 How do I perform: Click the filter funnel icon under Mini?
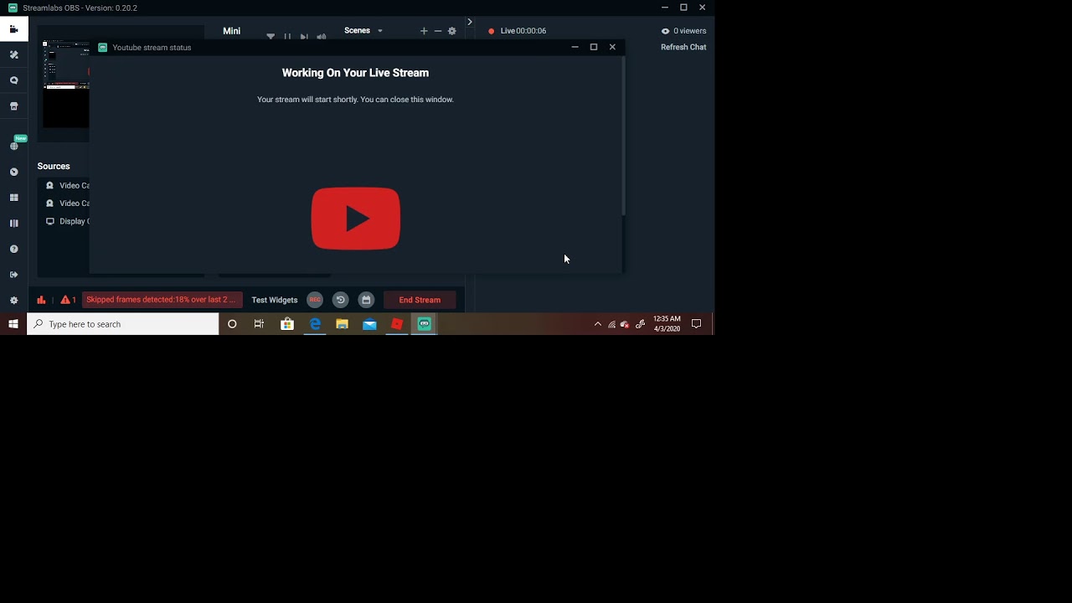coord(271,37)
